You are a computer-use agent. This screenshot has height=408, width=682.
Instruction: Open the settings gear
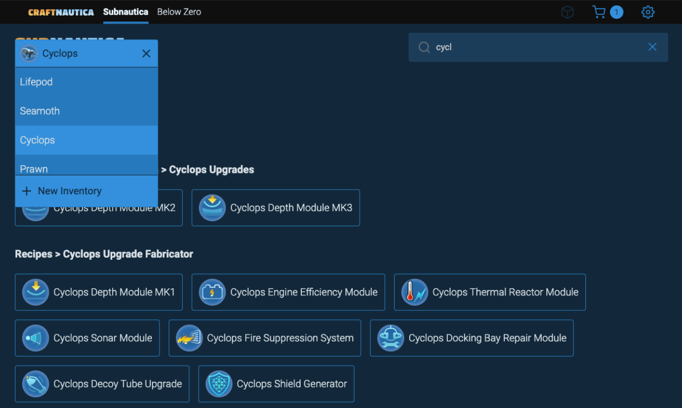pos(648,12)
